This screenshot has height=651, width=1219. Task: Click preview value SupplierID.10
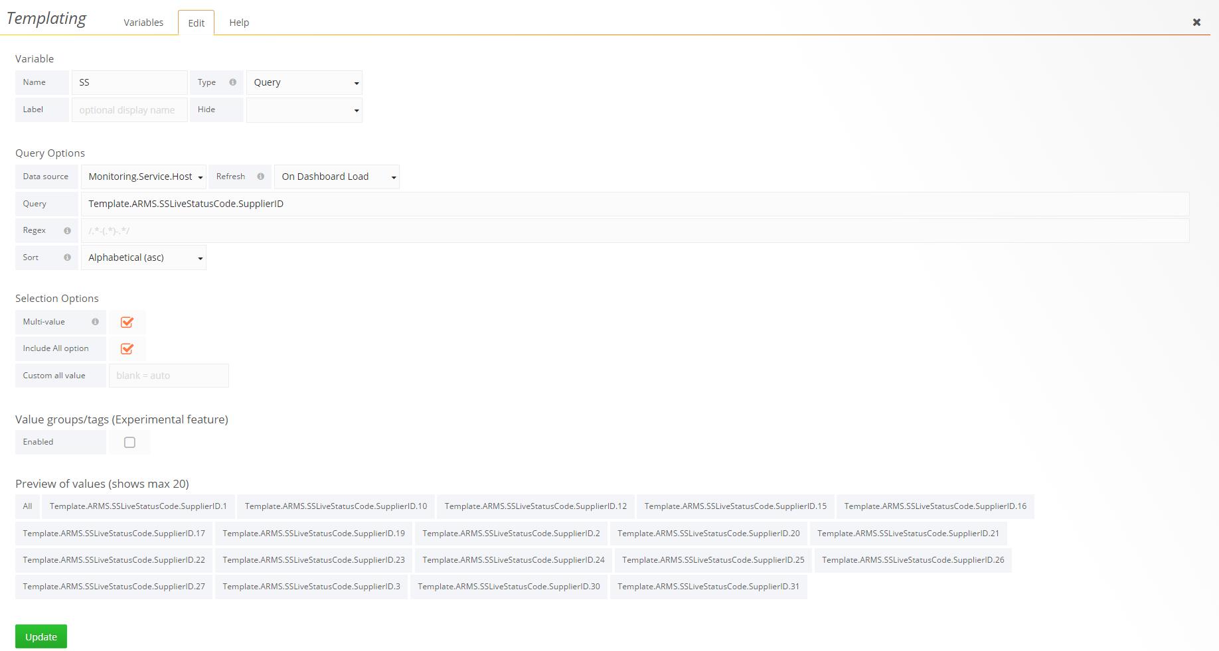[x=336, y=506]
